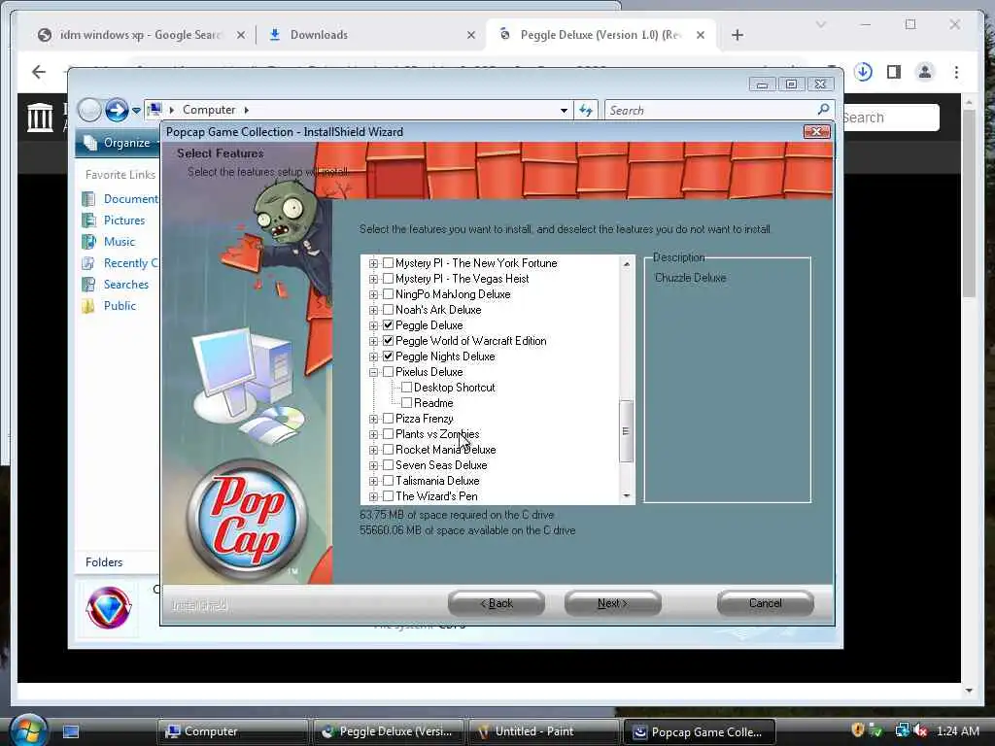Click the Music folder icon
The image size is (995, 746).
[x=88, y=242]
